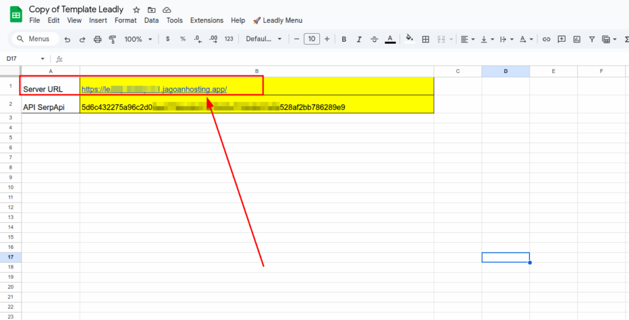Click the font size input field

311,39
